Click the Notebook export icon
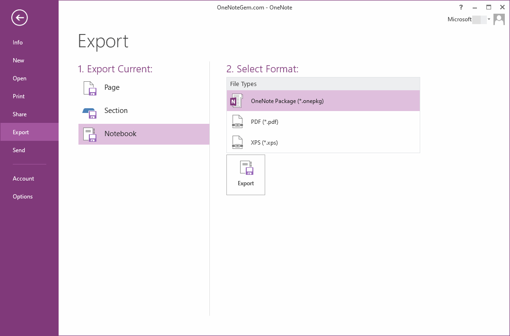 point(90,134)
